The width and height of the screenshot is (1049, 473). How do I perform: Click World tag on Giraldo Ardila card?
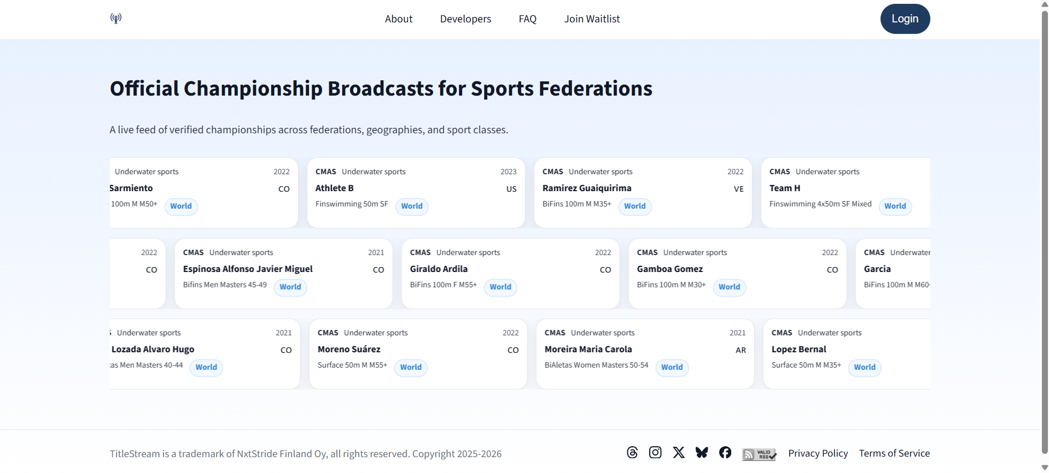pyautogui.click(x=500, y=287)
